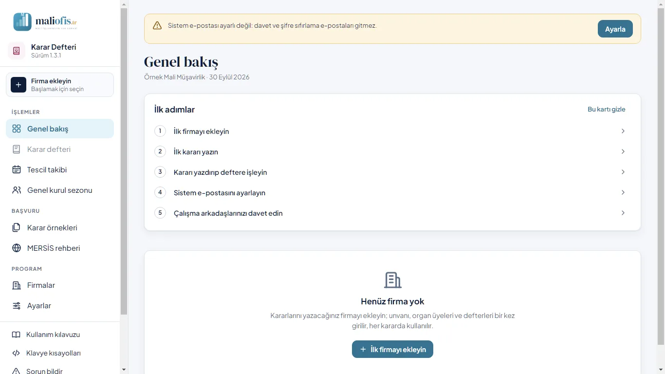Open the İlk kararı yazın step chevron
665x374 pixels.
point(623,151)
